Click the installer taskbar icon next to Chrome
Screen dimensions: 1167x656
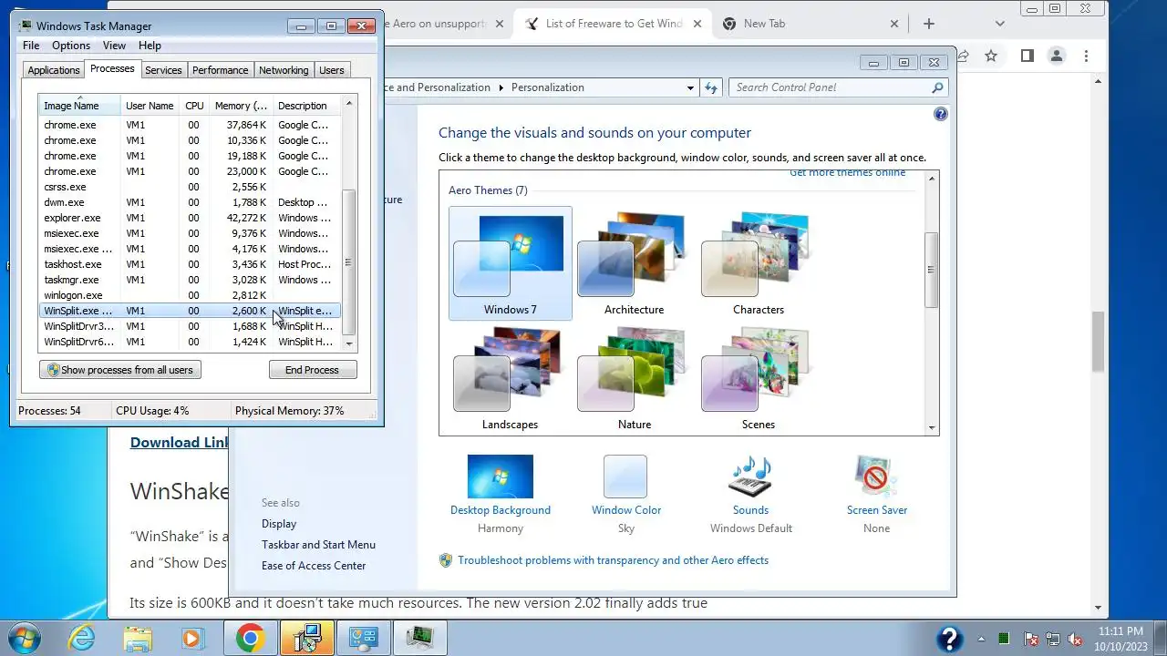tap(307, 638)
